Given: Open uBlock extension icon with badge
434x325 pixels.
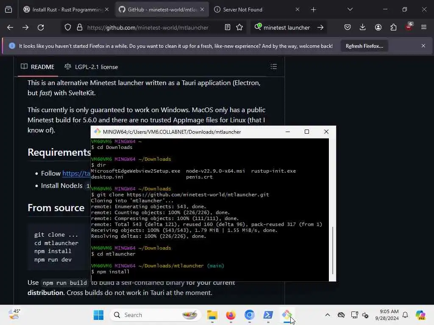Looking at the screenshot, I should (409, 27).
